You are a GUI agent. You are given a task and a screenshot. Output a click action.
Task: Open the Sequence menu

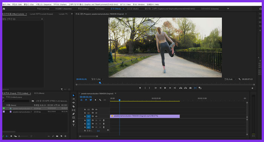click(x=44, y=5)
